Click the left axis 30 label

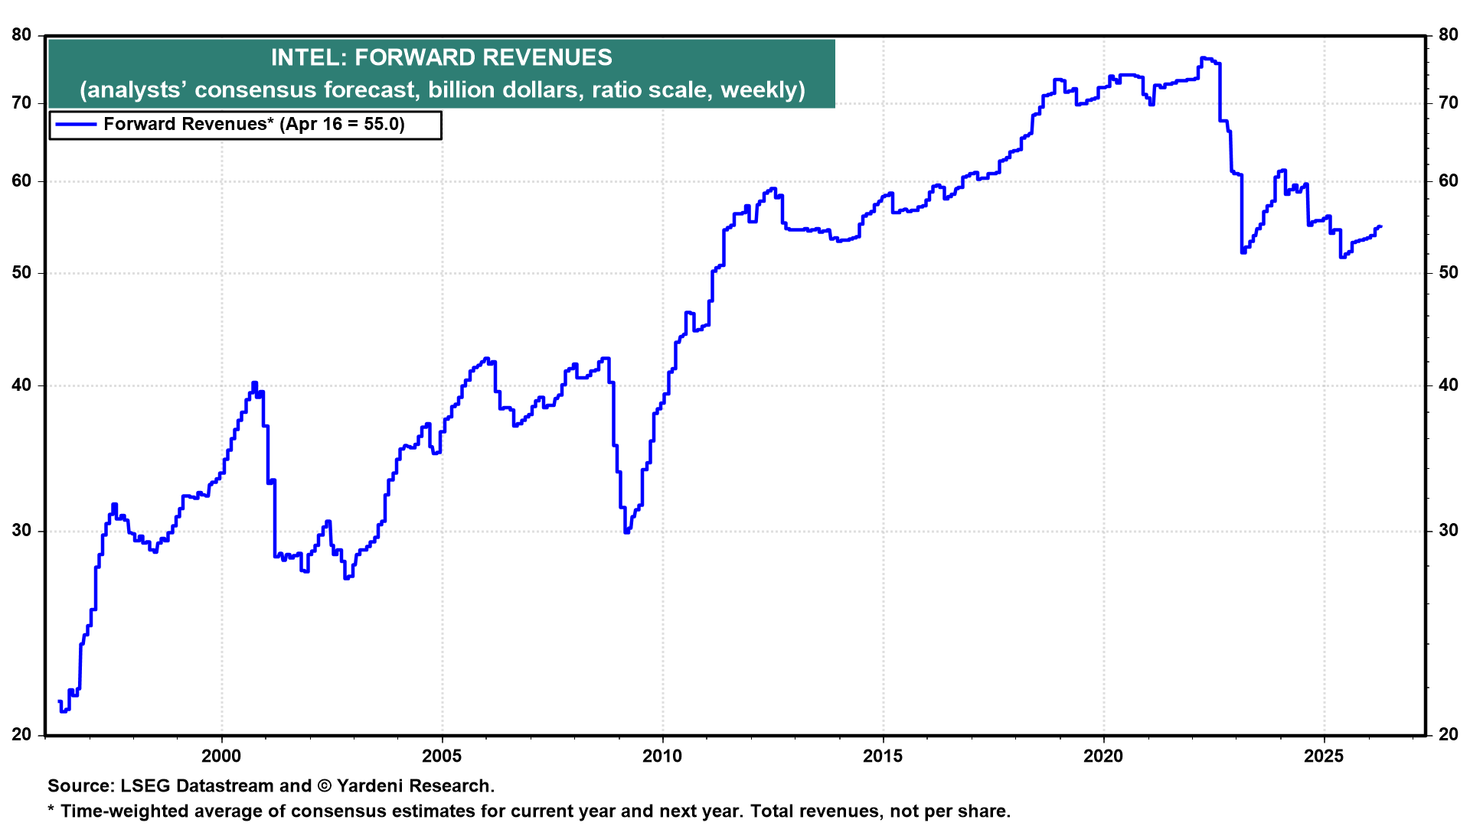coord(22,531)
